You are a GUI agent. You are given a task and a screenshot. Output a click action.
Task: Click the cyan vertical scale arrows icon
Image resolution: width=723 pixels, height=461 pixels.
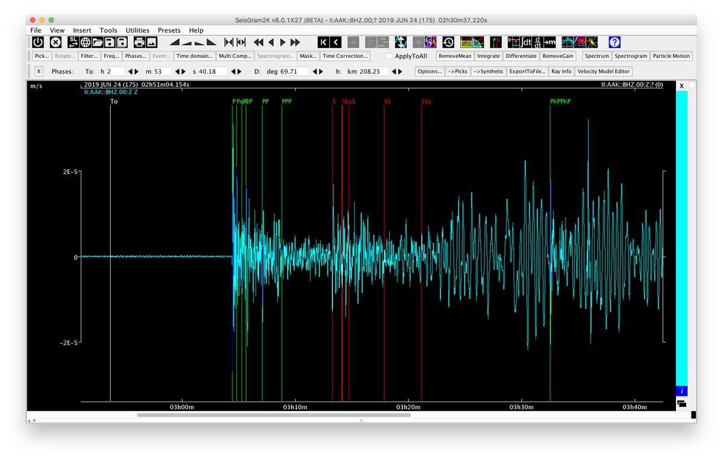coord(400,42)
